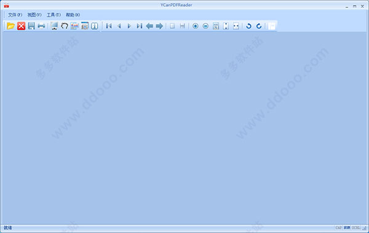Close the YCanPDFReader window
This screenshot has width=369, height=233.
[x=362, y=7]
